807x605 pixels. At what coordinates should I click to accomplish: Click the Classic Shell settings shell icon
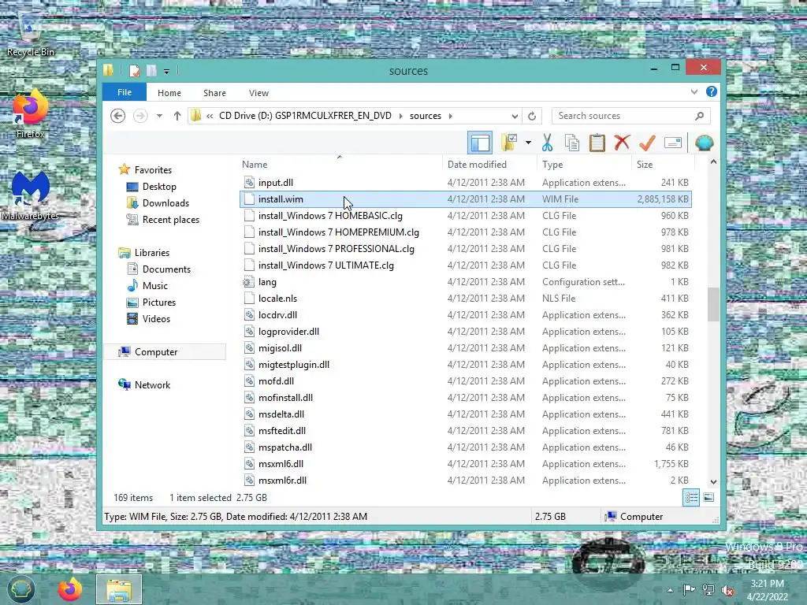click(704, 143)
